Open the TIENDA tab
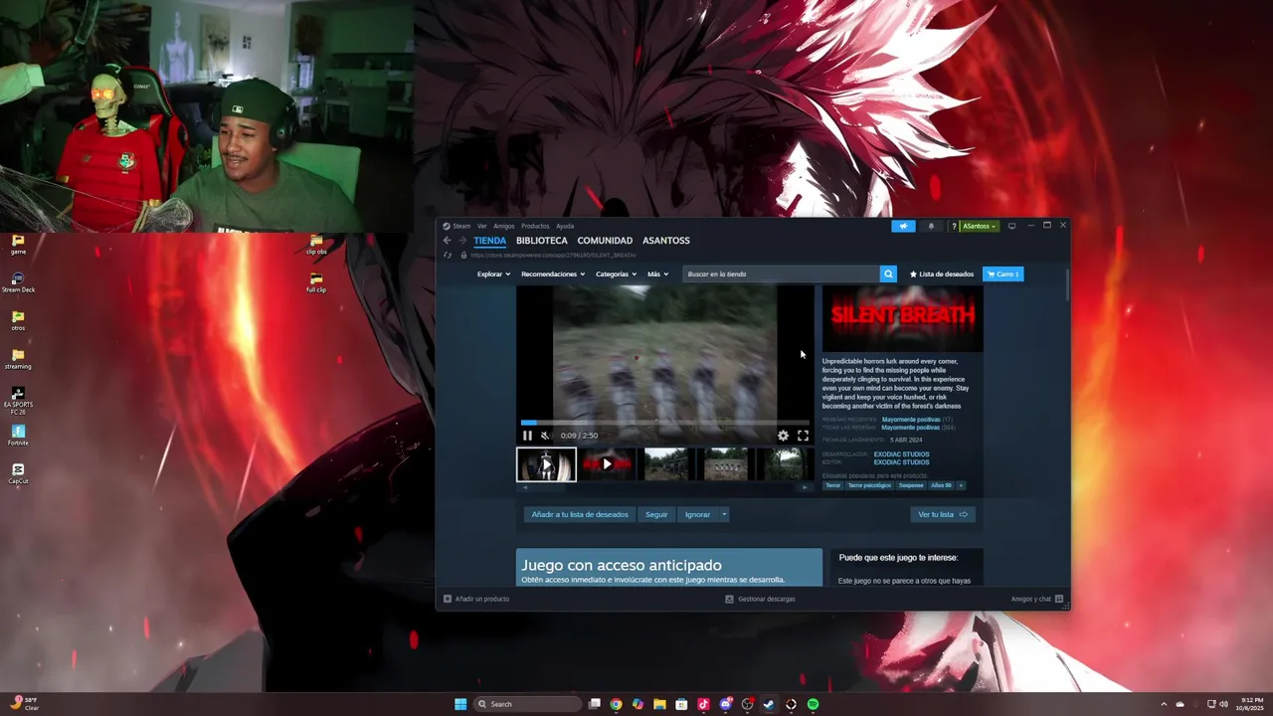The height and width of the screenshot is (716, 1273). point(489,241)
